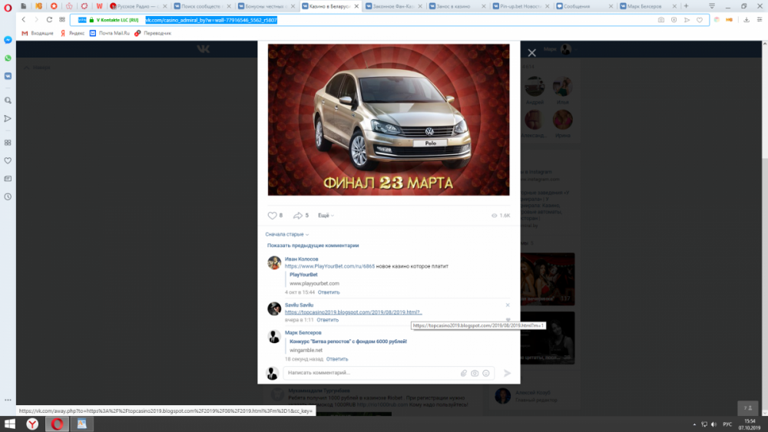
Task: Open history clock in sidebar
Action: (8, 196)
